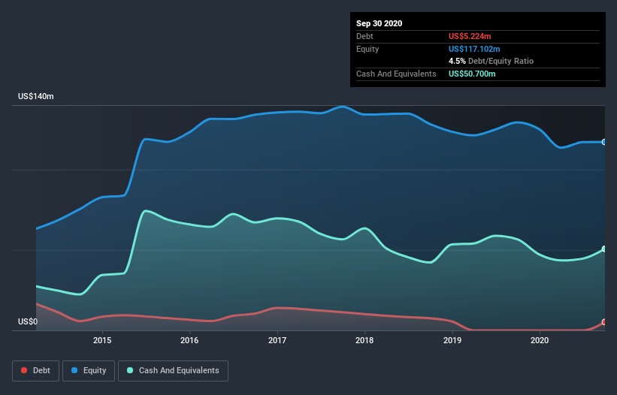Image resolution: width=617 pixels, height=395 pixels.
Task: Click the US$117.102m equity value
Action: coord(474,49)
